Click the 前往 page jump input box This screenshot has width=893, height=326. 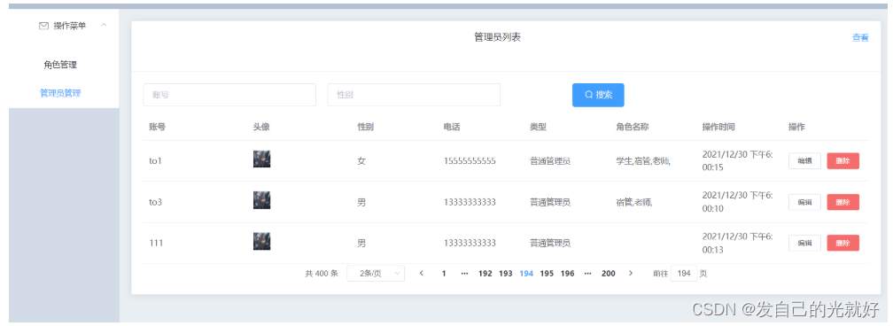(684, 274)
